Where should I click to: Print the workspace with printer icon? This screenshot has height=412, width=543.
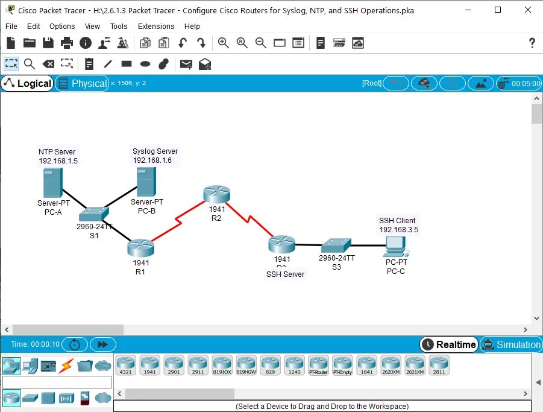point(66,43)
